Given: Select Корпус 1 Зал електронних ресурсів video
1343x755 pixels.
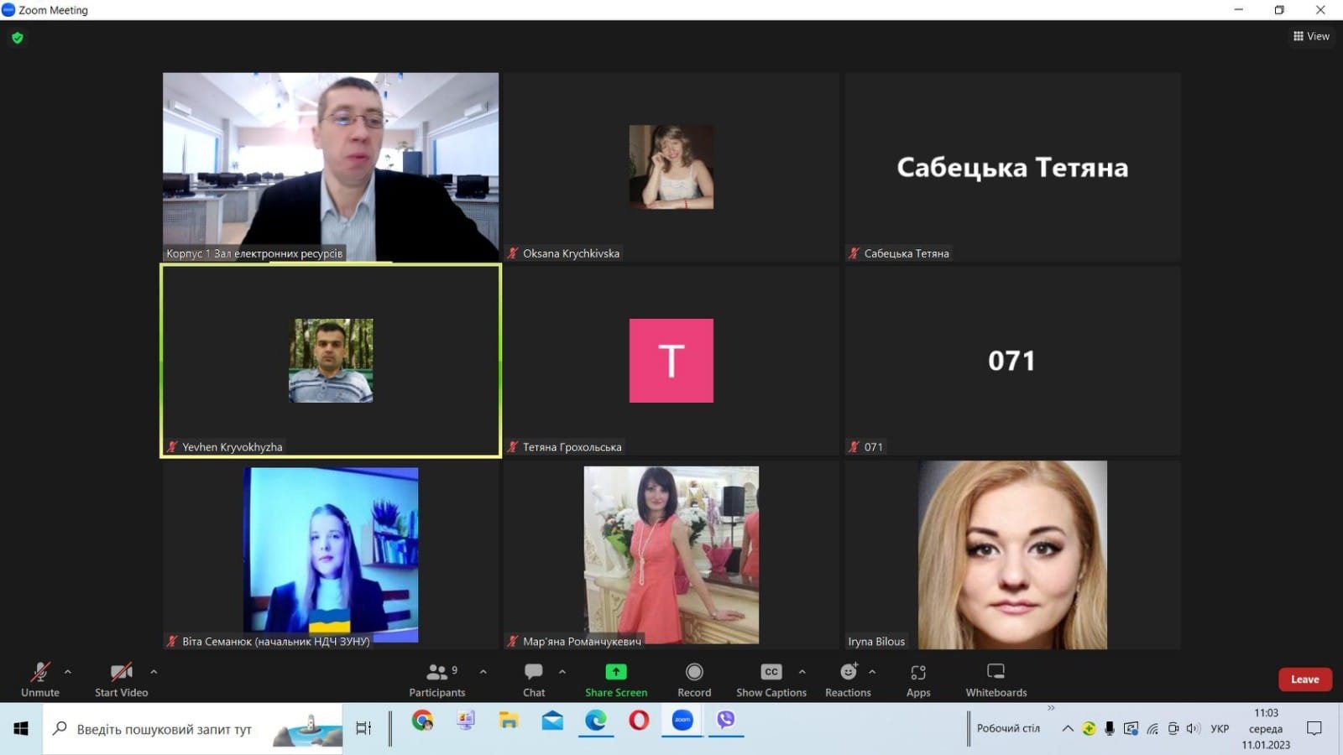Looking at the screenshot, I should (x=331, y=167).
